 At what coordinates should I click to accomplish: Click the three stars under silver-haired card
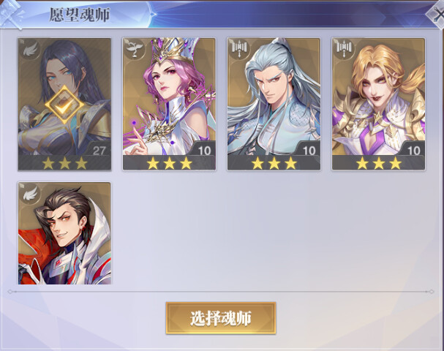(x=274, y=163)
